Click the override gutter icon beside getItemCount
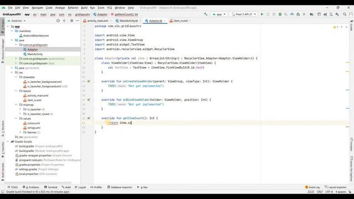354x199 pixels. click(x=88, y=118)
